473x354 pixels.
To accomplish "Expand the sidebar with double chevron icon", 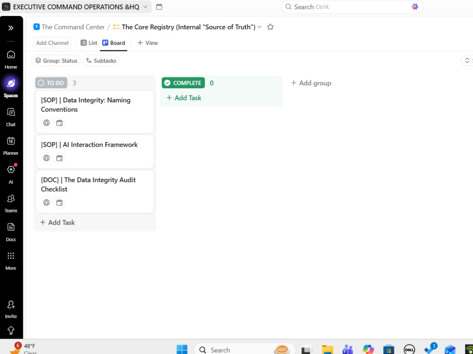I will tap(11, 28).
